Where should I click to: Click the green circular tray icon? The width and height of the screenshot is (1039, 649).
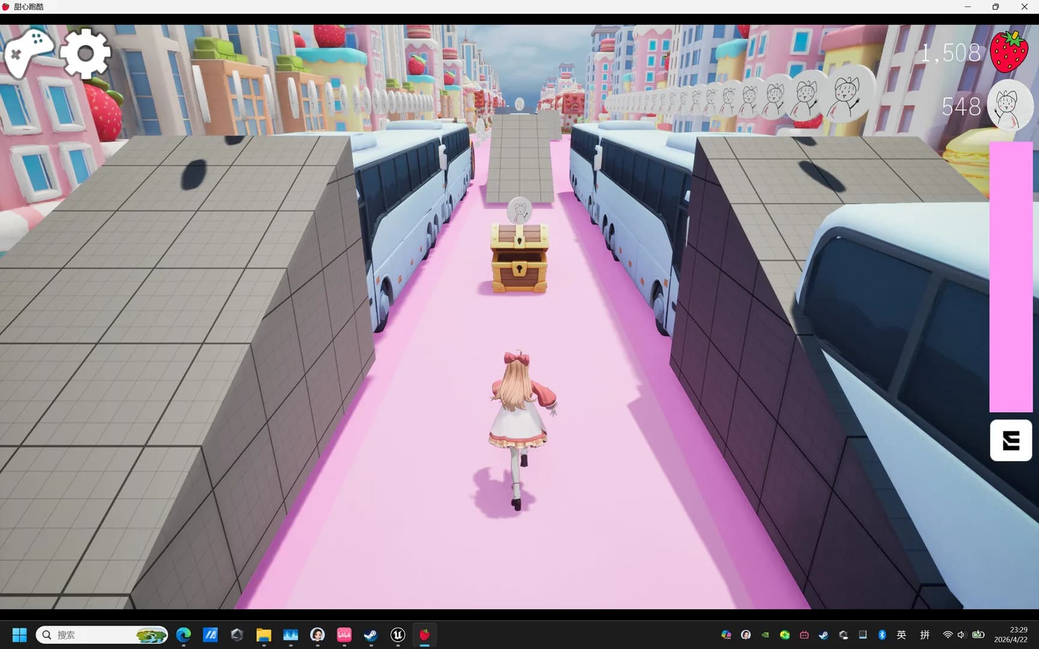point(785,635)
